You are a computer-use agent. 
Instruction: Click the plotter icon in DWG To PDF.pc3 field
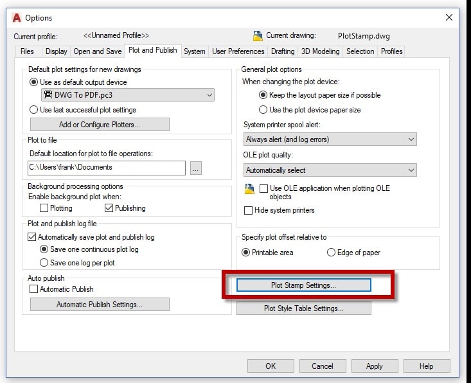point(48,94)
